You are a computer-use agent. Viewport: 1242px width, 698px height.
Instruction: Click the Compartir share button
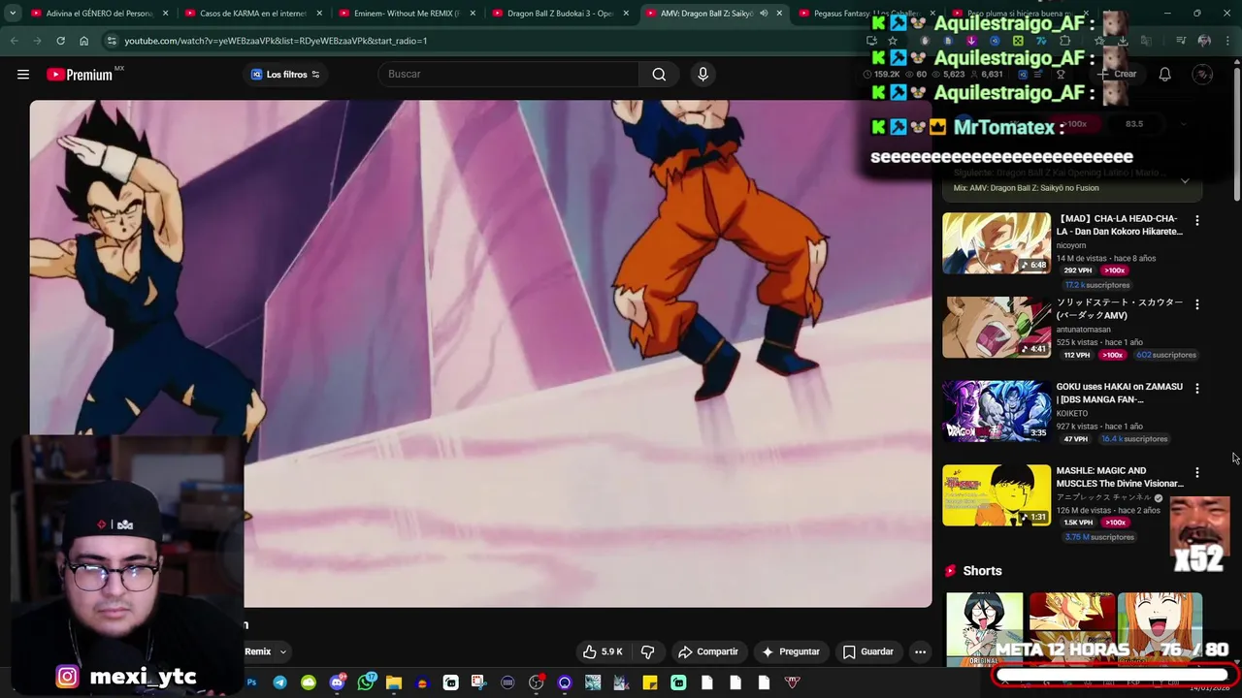click(708, 651)
